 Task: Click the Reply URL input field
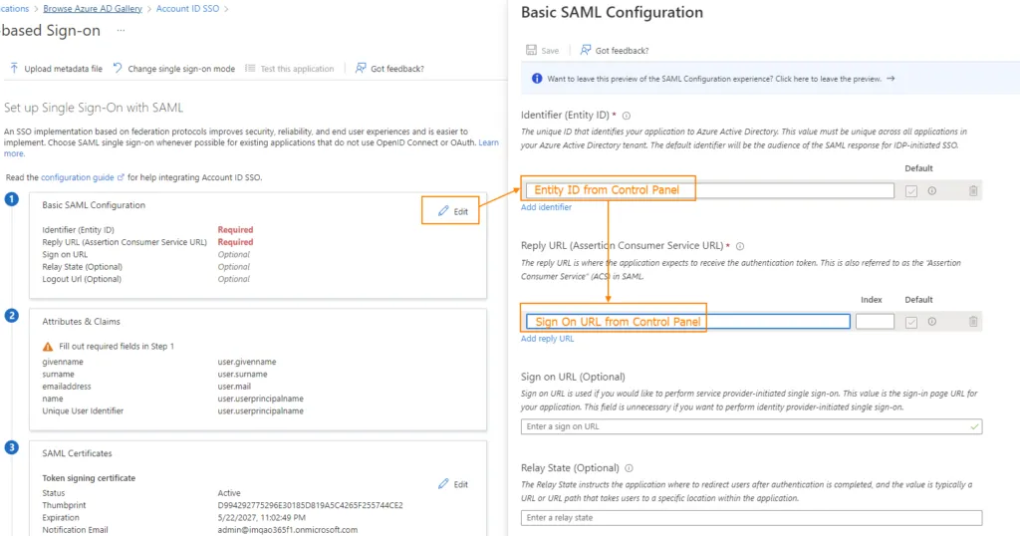687,322
